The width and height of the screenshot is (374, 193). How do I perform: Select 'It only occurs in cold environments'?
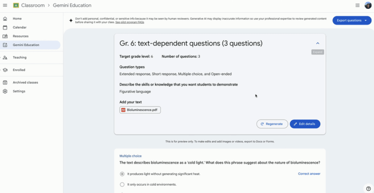pyautogui.click(x=122, y=184)
